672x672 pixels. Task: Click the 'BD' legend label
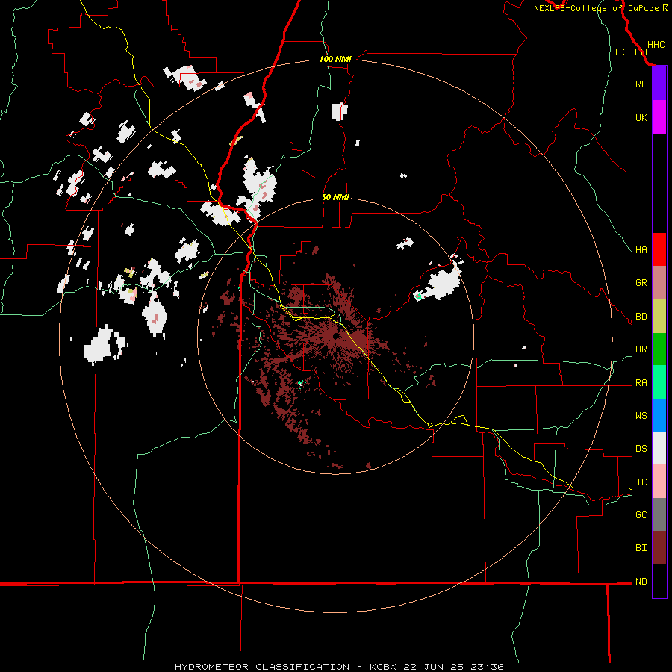coord(641,317)
